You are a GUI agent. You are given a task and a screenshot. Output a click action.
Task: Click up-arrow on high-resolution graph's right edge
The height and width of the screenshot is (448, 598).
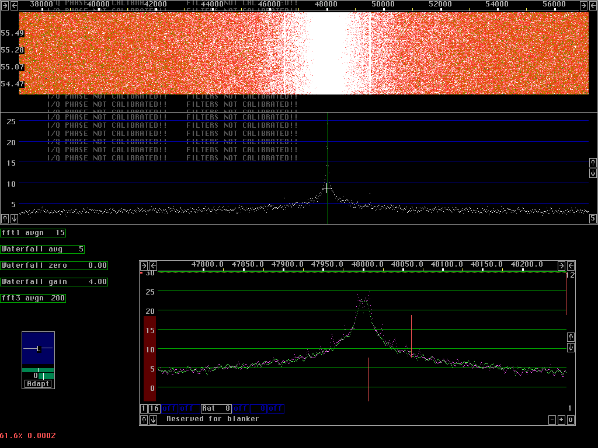click(571, 337)
